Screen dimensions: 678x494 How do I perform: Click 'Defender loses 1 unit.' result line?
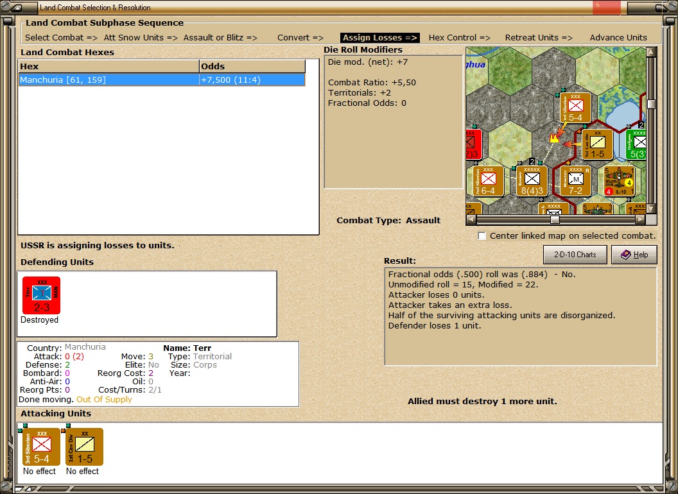coord(434,325)
